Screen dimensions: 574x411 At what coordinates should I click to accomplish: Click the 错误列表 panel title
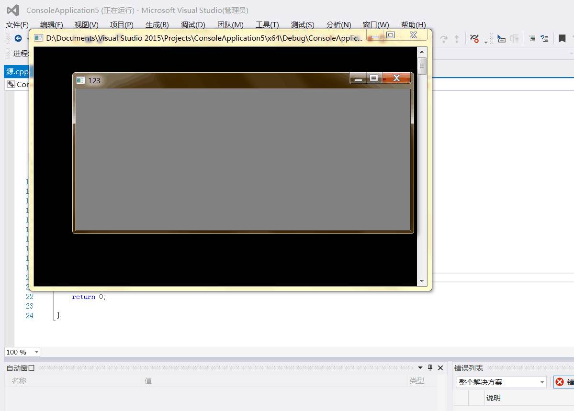[468, 368]
